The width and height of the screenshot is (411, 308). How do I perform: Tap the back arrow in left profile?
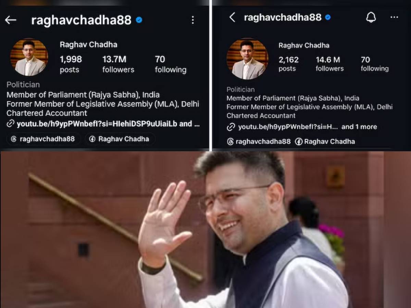pos(11,20)
